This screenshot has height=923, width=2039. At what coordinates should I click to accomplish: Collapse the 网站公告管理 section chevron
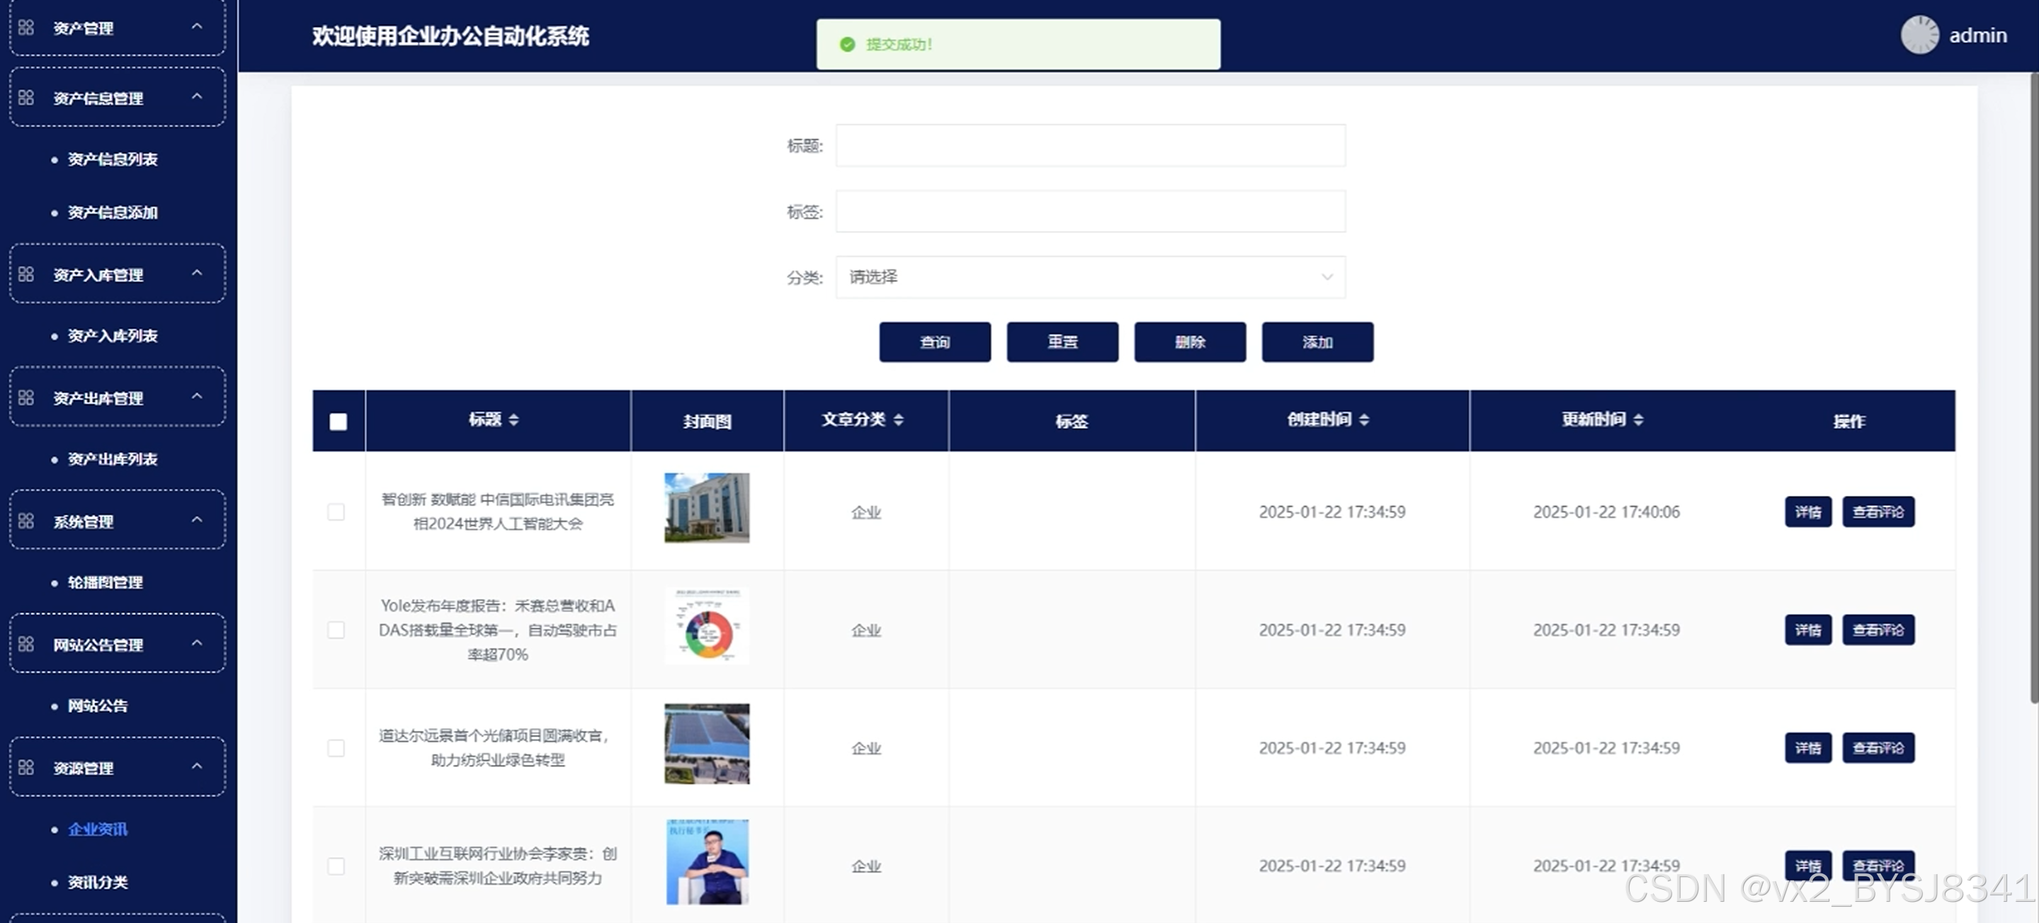(x=197, y=642)
